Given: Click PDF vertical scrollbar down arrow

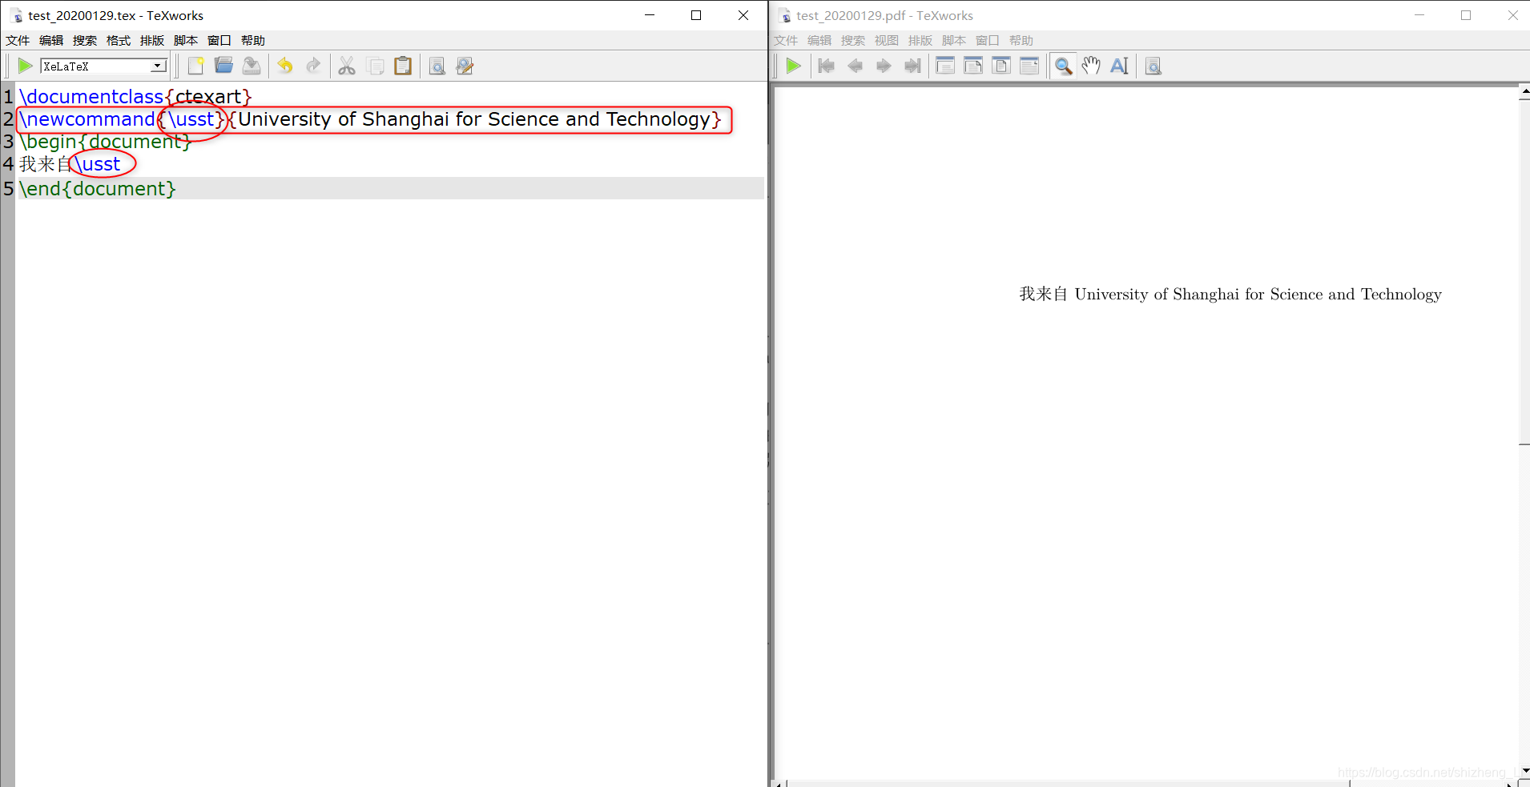Looking at the screenshot, I should [1524, 771].
